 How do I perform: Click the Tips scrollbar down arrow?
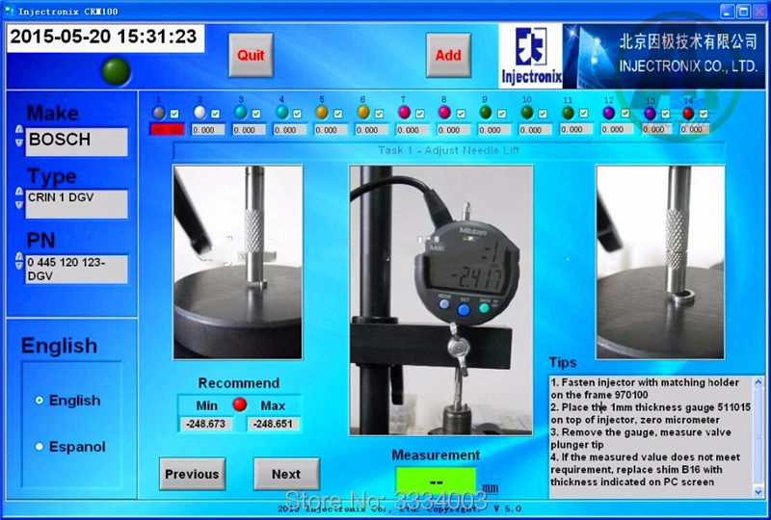[758, 491]
